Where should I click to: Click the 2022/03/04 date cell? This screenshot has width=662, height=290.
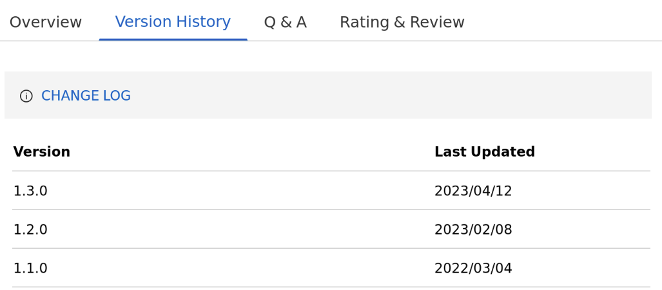coord(472,269)
